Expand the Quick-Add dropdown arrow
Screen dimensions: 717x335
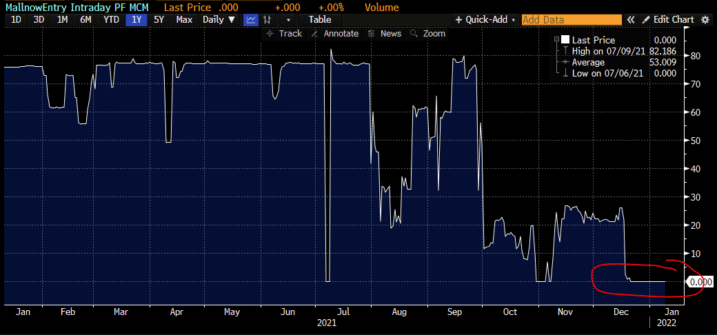[x=514, y=20]
